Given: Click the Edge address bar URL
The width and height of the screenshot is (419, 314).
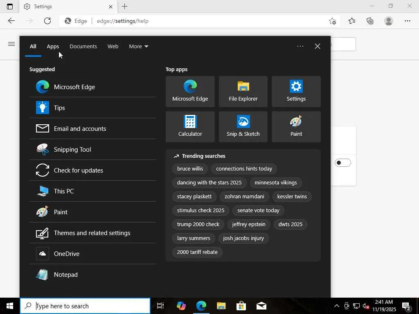Looking at the screenshot, I should 122,21.
